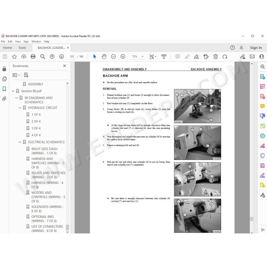Zoom in with plus circle icon
This screenshot has height=267, width=267.
point(123,56)
